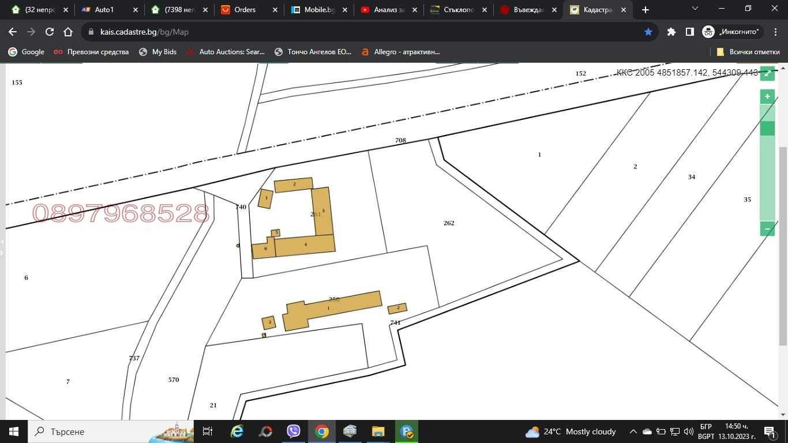The image size is (788, 443).
Task: Open File Explorer from the taskbar
Action: pyautogui.click(x=378, y=431)
